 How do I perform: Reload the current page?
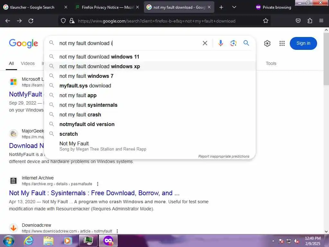pos(31,21)
